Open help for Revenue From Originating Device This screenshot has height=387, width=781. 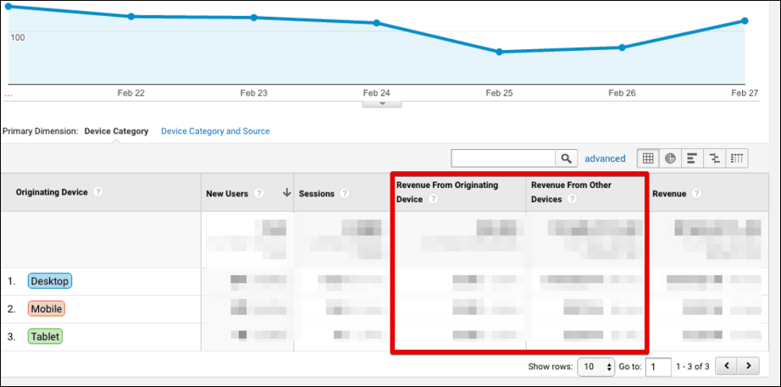tap(434, 199)
